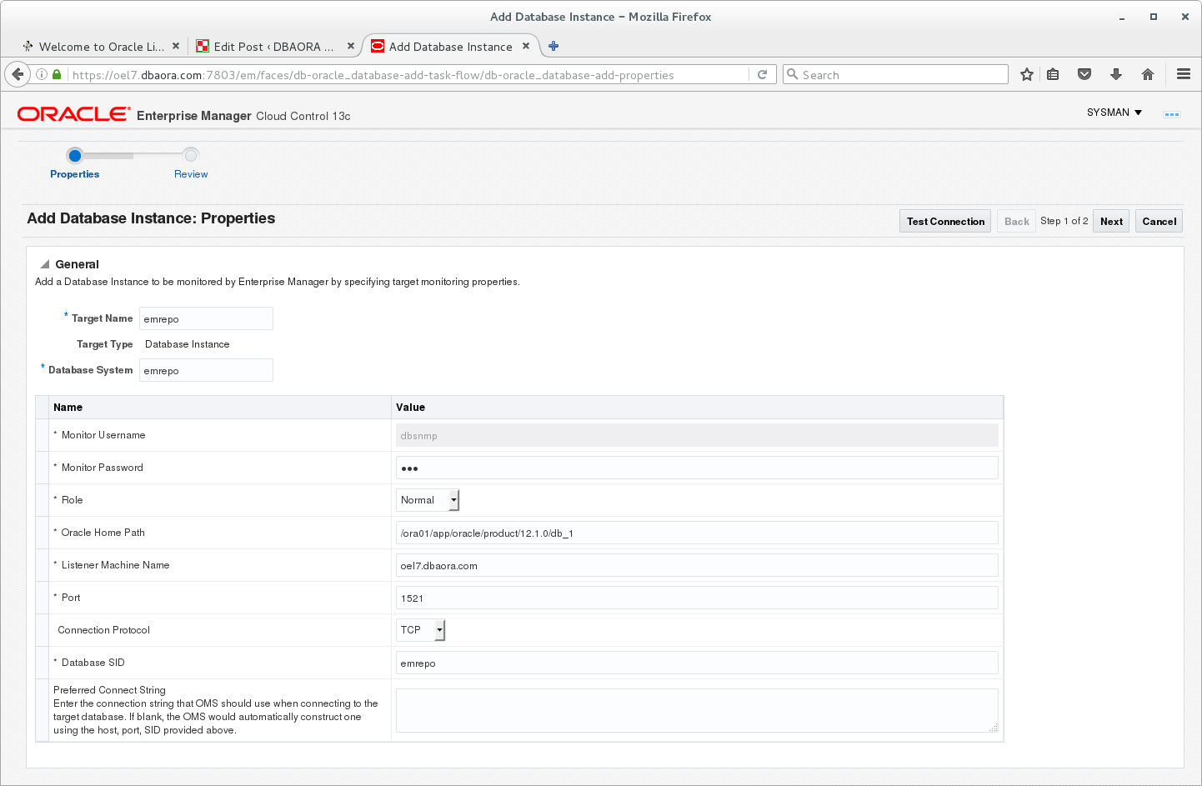
Task: Click the 'Monitor Password' label
Action: (x=102, y=468)
